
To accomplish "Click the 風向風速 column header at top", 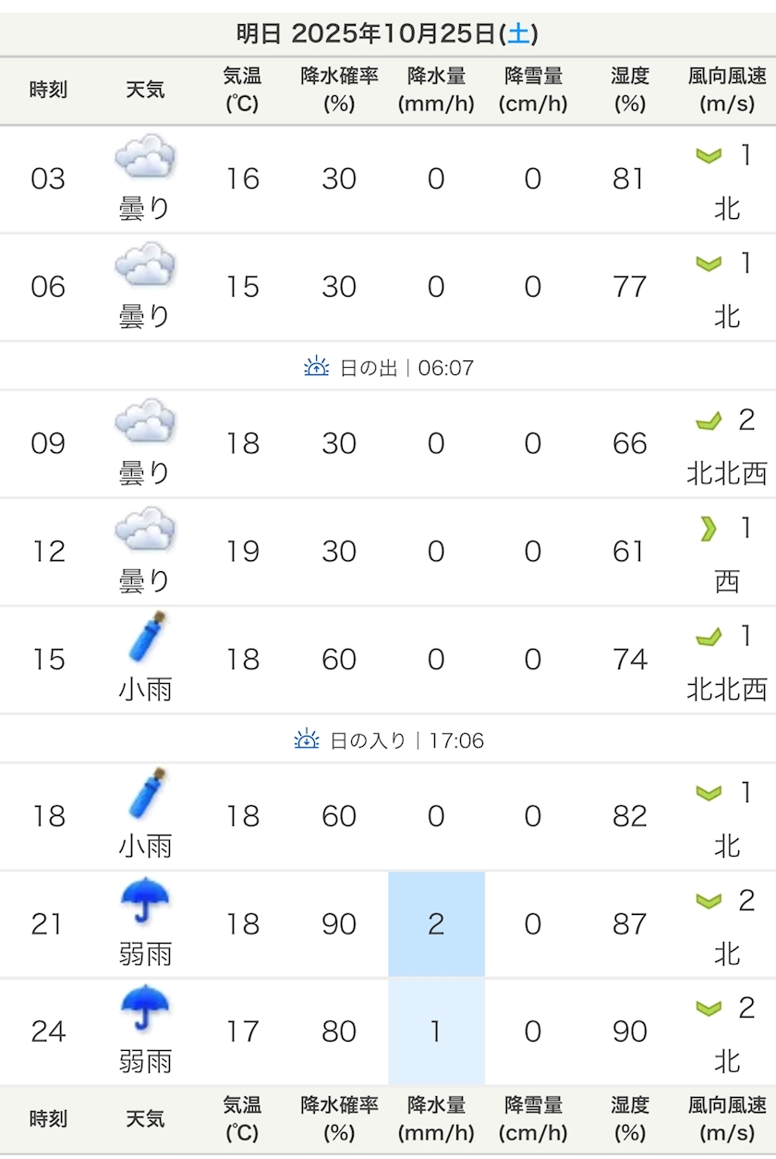I will coord(727,90).
